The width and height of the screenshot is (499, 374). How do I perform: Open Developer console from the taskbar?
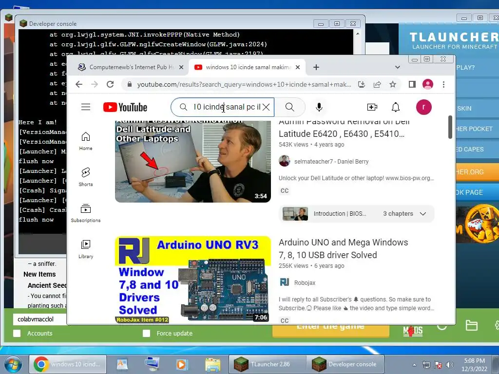click(345, 364)
